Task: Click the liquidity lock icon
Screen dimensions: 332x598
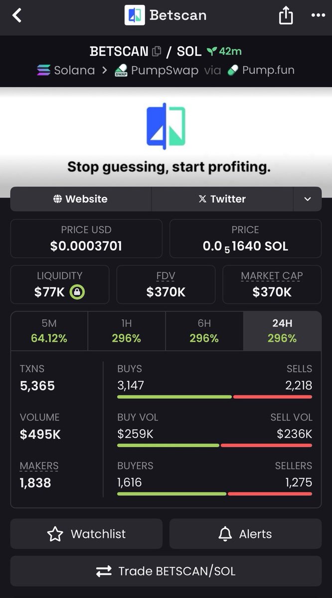Action: click(77, 293)
